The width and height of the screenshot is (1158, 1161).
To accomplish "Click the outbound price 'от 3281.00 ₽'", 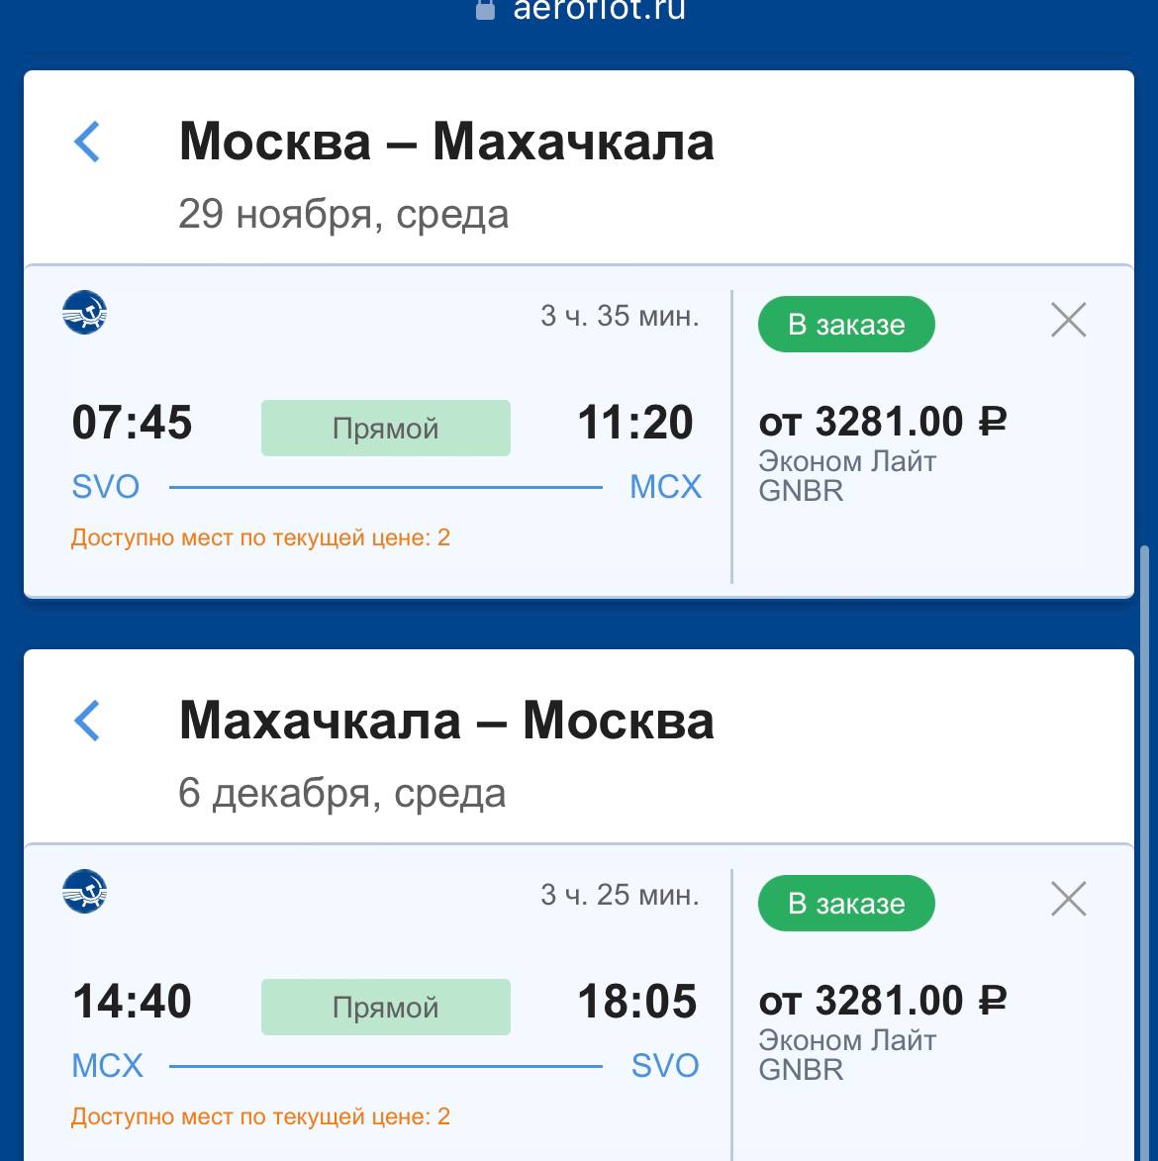I will (x=882, y=423).
